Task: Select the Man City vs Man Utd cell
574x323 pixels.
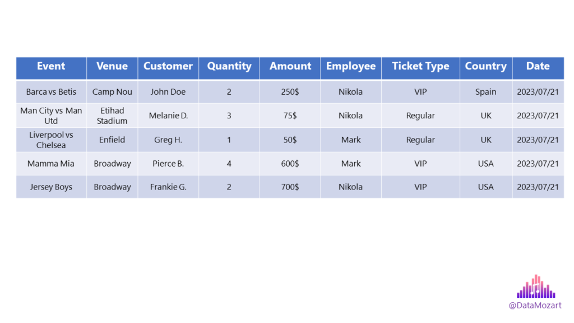Action: [51, 116]
